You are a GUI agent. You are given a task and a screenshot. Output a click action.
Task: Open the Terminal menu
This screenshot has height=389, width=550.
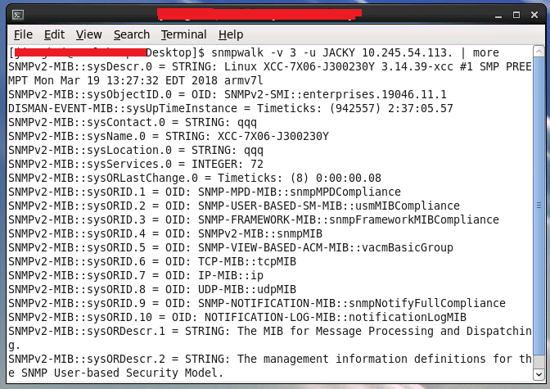(184, 34)
